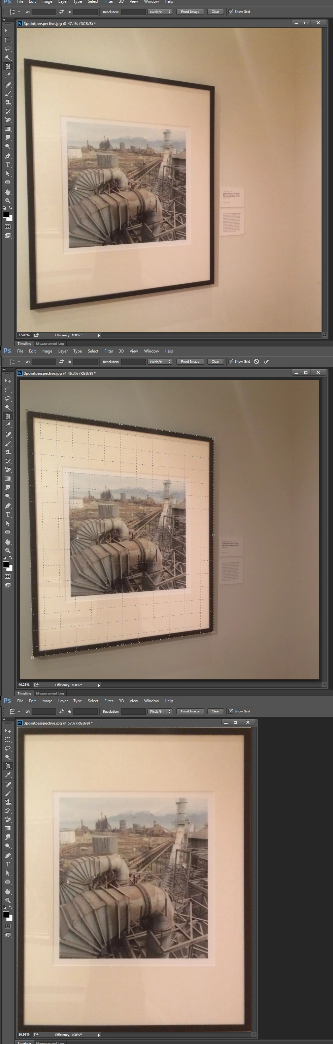
Task: Select Gradient tool in the 46.3% window
Action: (x=8, y=479)
